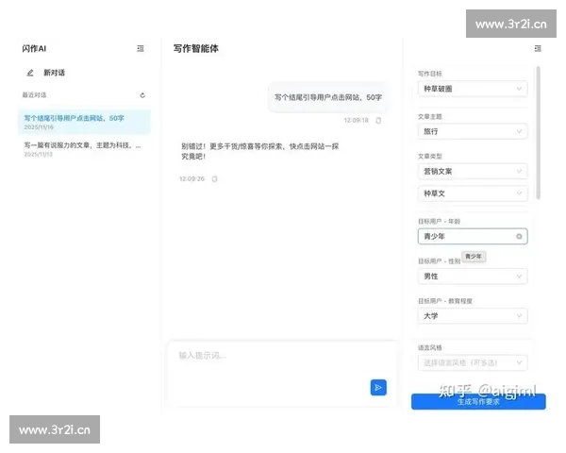Click 生成写作要求 button
The height and width of the screenshot is (453, 566).
coord(478,401)
